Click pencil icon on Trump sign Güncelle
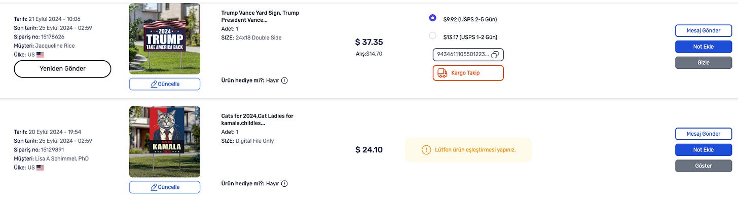This screenshot has height=201, width=738. pos(154,84)
